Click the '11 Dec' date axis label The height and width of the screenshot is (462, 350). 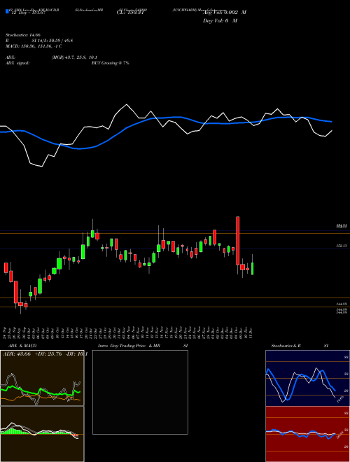coord(251,332)
